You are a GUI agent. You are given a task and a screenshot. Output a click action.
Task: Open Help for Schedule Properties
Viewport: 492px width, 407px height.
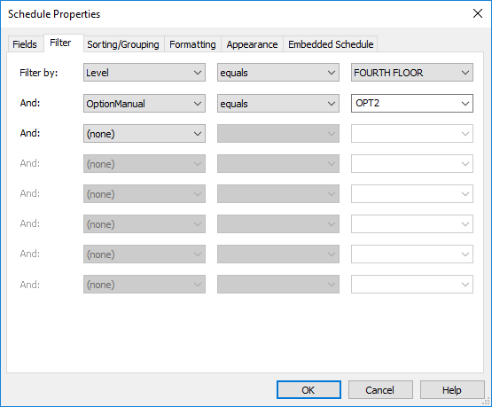tap(452, 390)
